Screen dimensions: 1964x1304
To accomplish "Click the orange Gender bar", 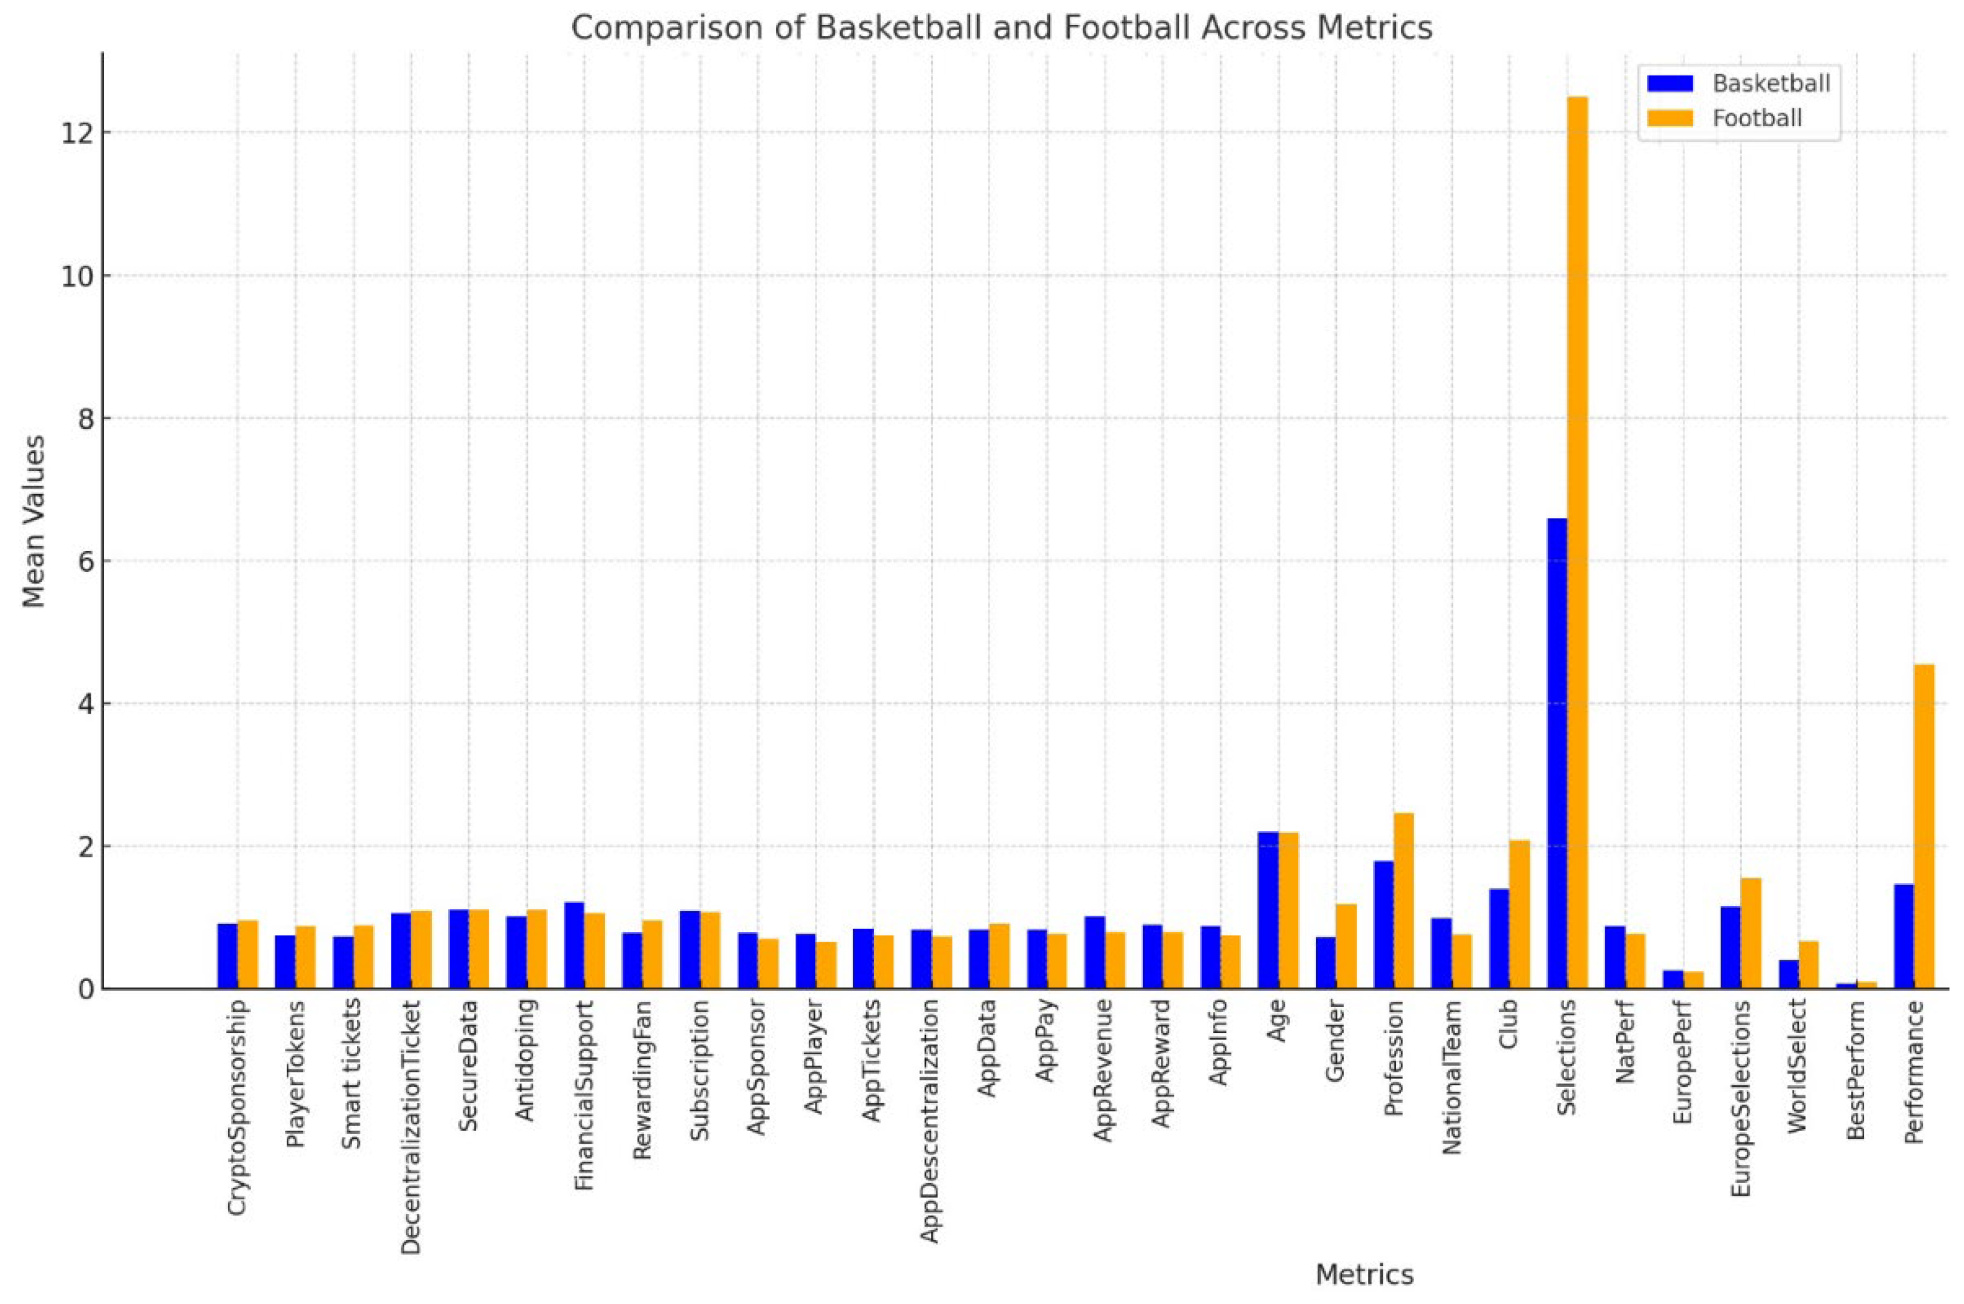I will click(1346, 945).
